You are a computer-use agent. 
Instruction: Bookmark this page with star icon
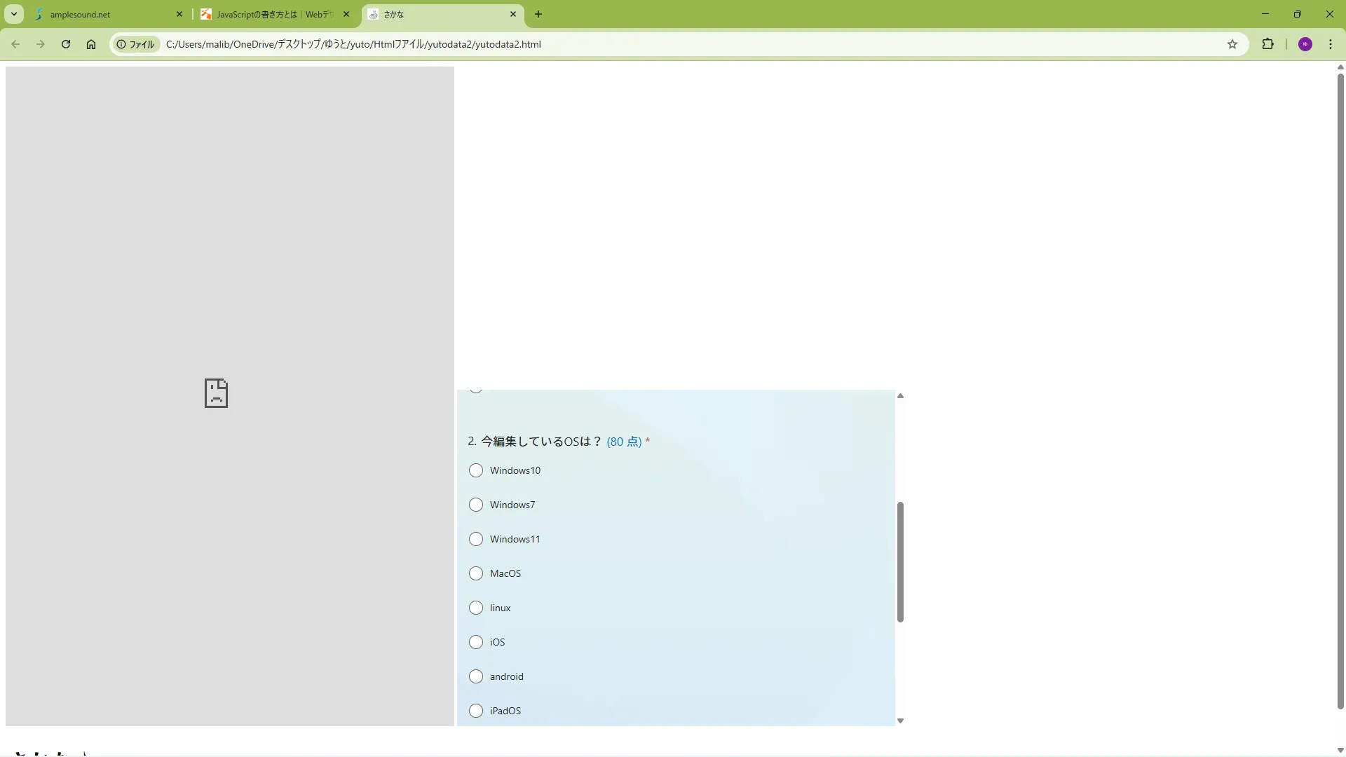1232,44
